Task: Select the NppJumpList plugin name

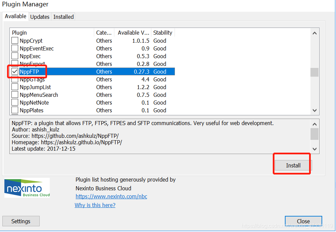Action: 35,87
